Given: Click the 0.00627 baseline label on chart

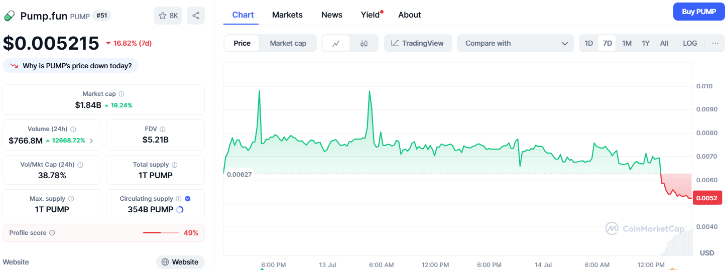Looking at the screenshot, I should pyautogui.click(x=239, y=174).
